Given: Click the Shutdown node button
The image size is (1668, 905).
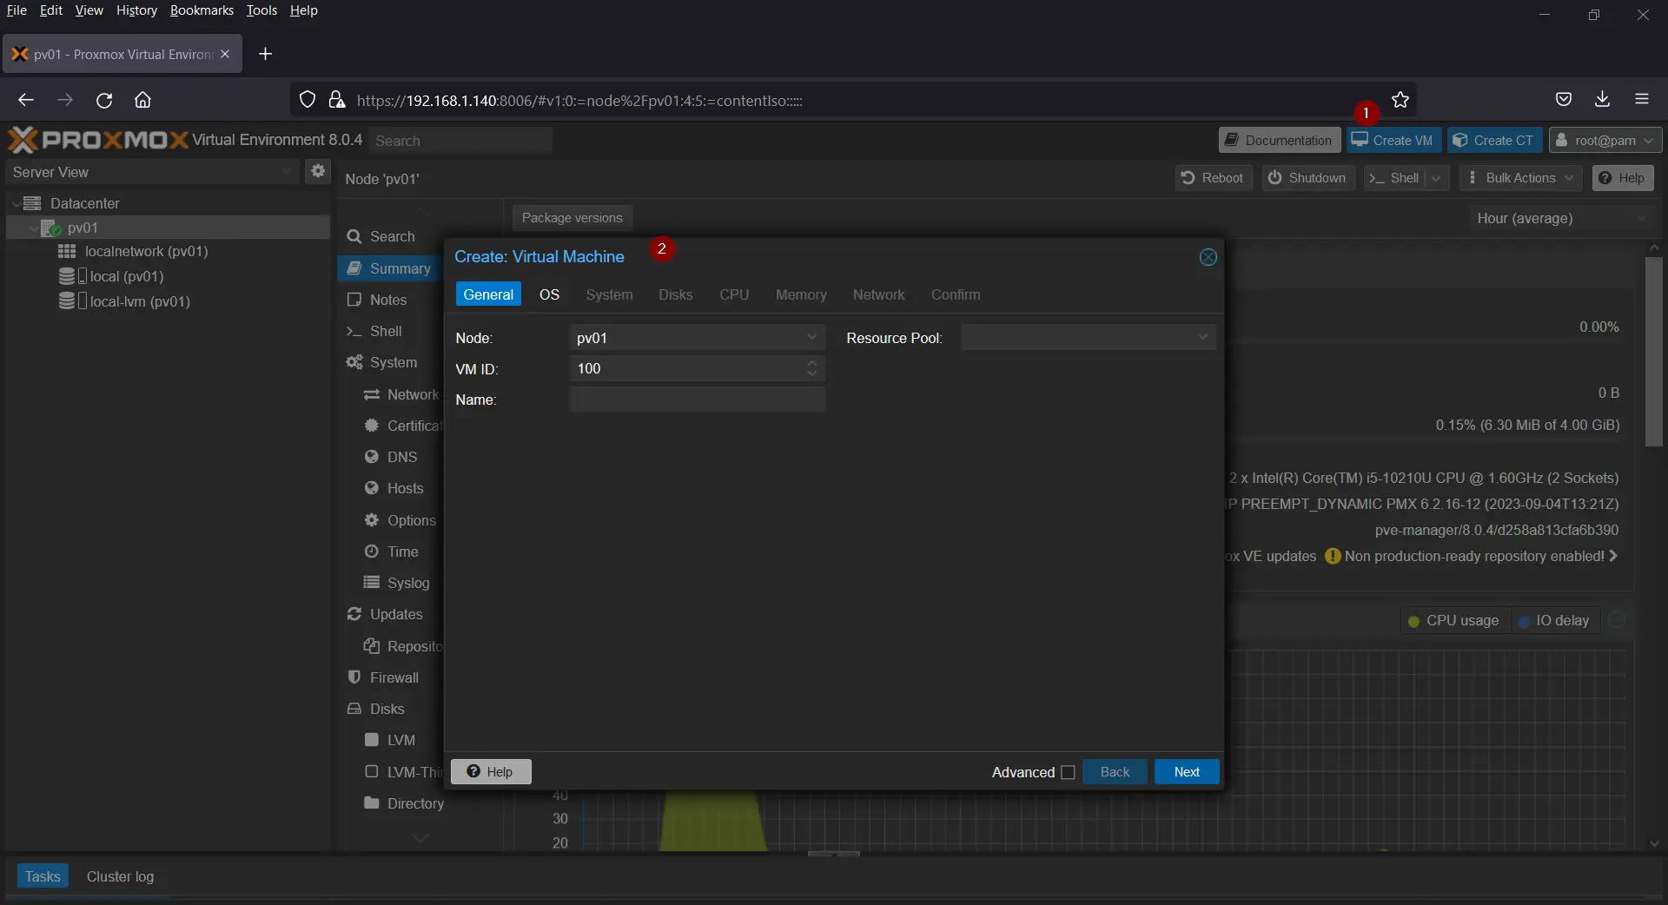Looking at the screenshot, I should coord(1307,178).
